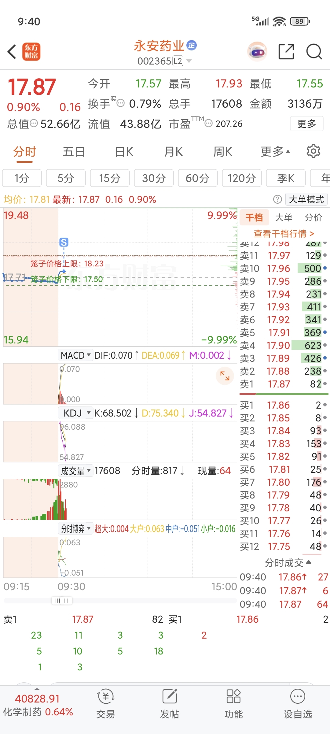330x734 pixels.
Task: Switch to 周K tab
Action: pyautogui.click(x=223, y=151)
